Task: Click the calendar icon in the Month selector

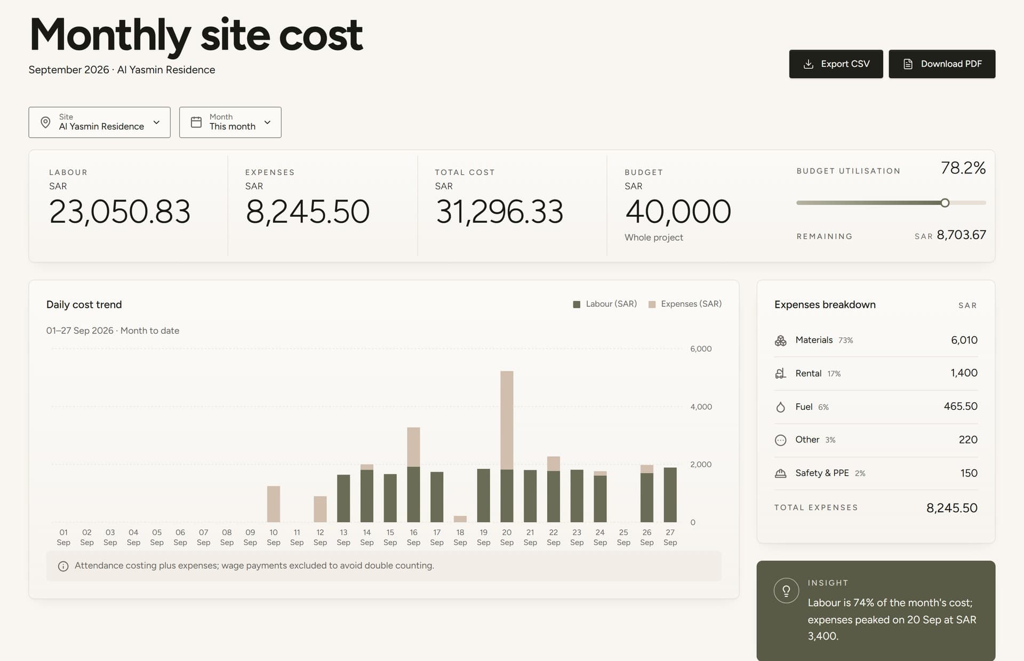Action: coord(196,122)
